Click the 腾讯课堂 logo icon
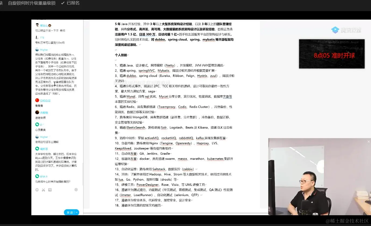The height and width of the screenshot is (226, 371). coord(335,30)
